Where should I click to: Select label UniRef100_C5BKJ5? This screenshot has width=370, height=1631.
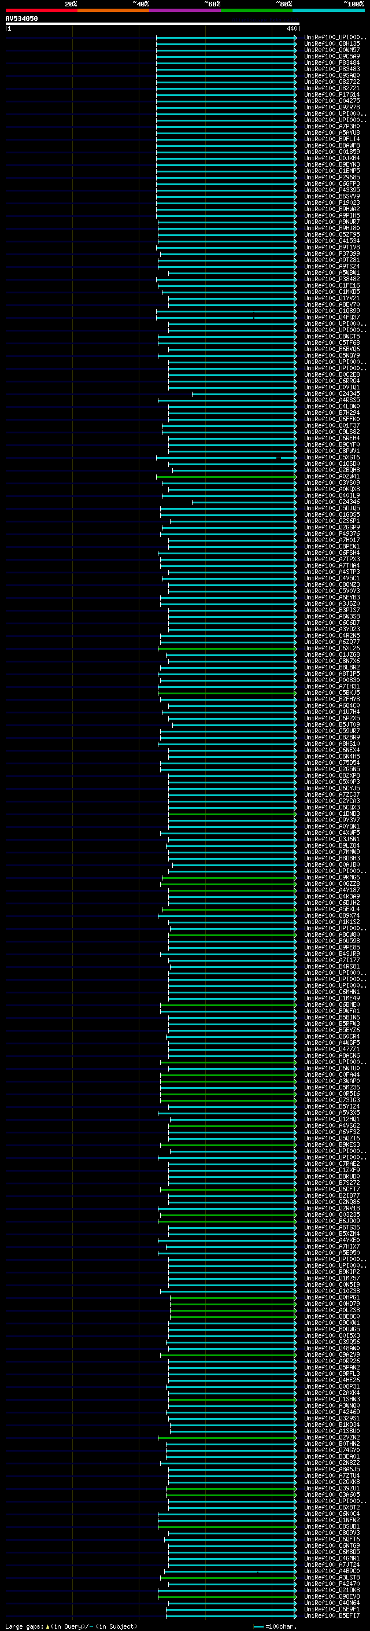pos(331,693)
